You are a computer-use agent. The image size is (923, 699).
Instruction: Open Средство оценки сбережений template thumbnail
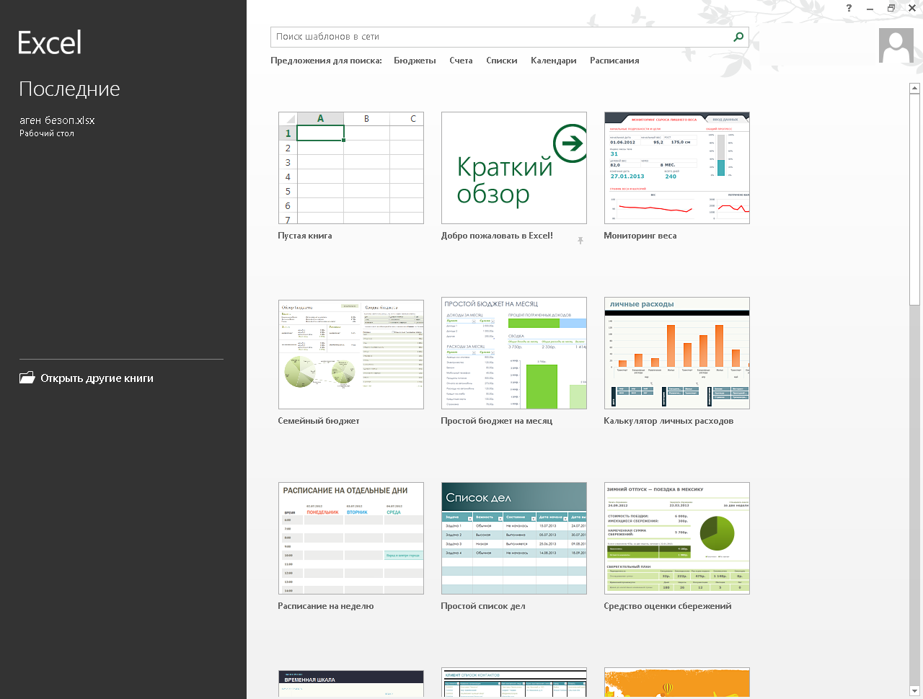pos(677,538)
